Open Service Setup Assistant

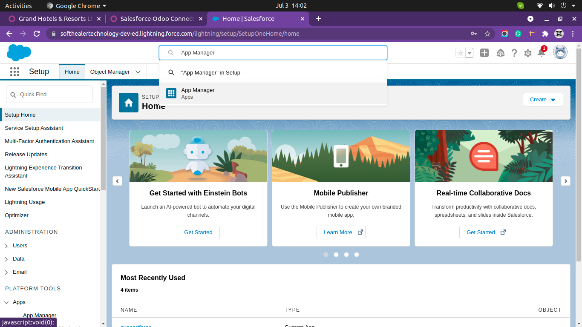(x=34, y=128)
